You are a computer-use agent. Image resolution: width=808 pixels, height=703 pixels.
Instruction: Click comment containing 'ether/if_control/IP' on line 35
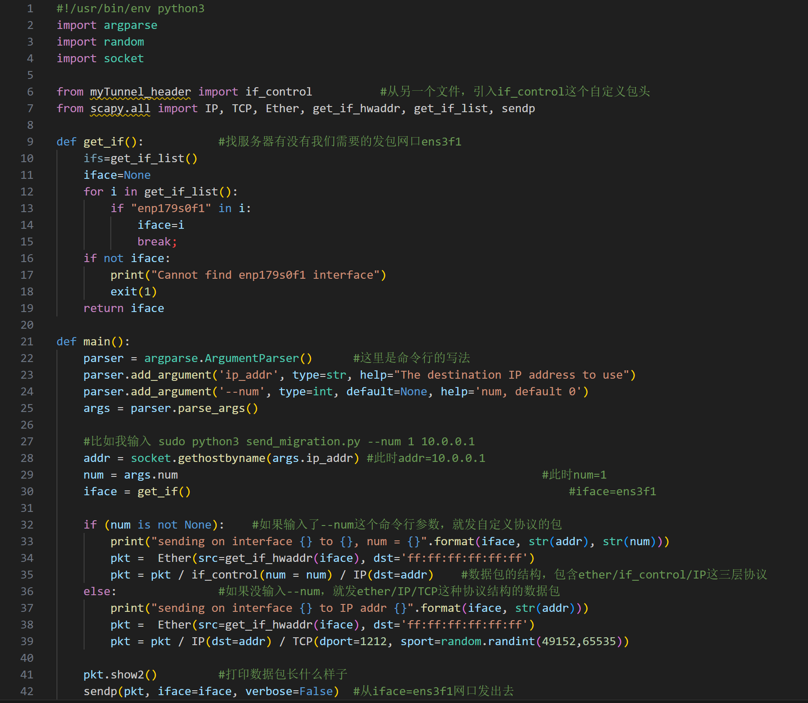(x=614, y=575)
